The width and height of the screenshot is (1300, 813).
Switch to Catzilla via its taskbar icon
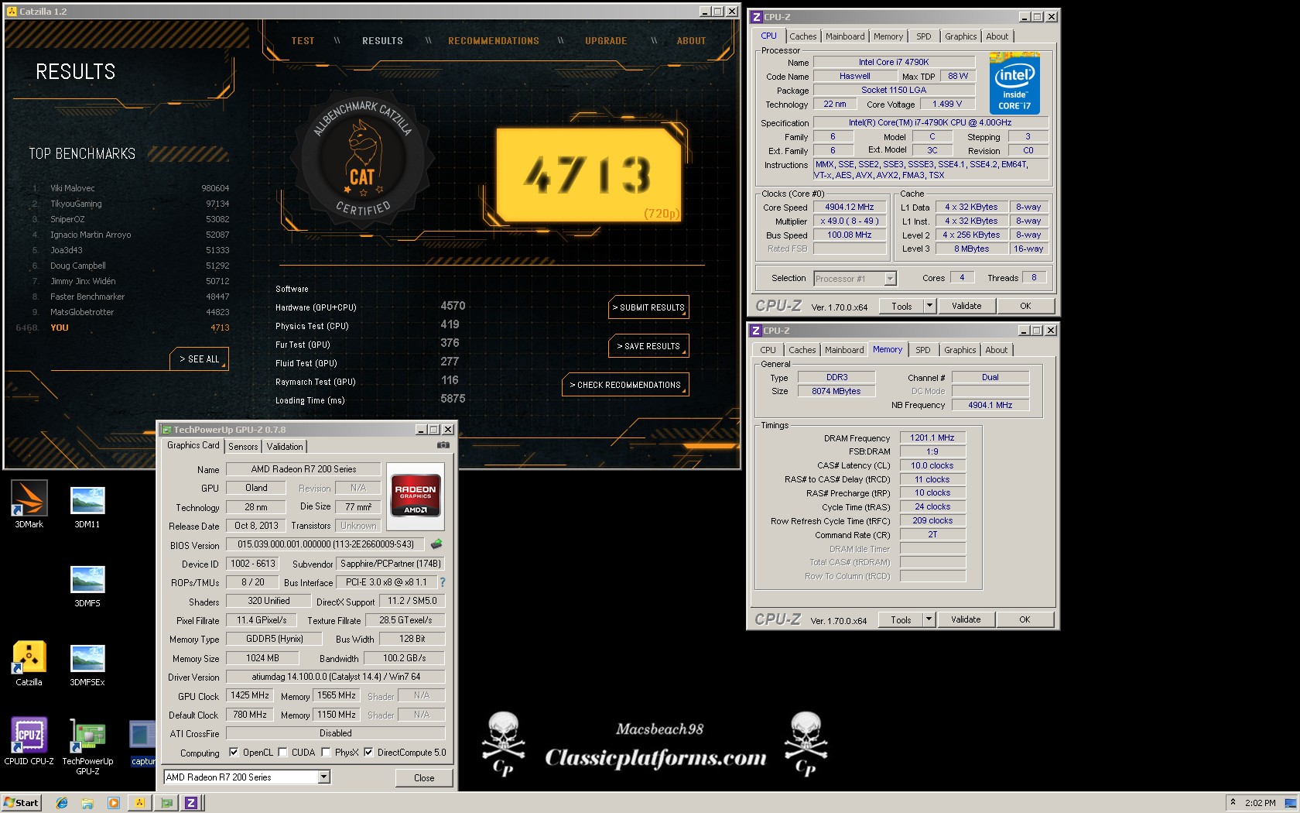click(x=139, y=803)
